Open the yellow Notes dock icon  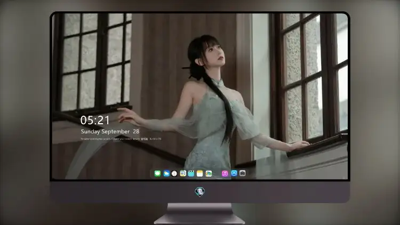[x=200, y=173]
